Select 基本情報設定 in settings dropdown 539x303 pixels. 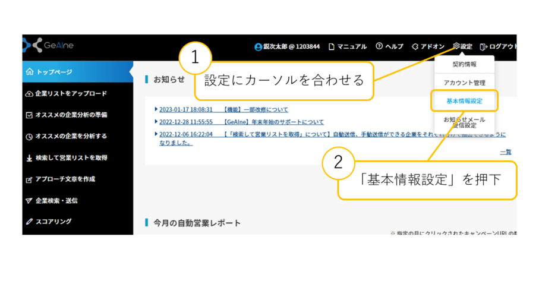click(x=464, y=101)
